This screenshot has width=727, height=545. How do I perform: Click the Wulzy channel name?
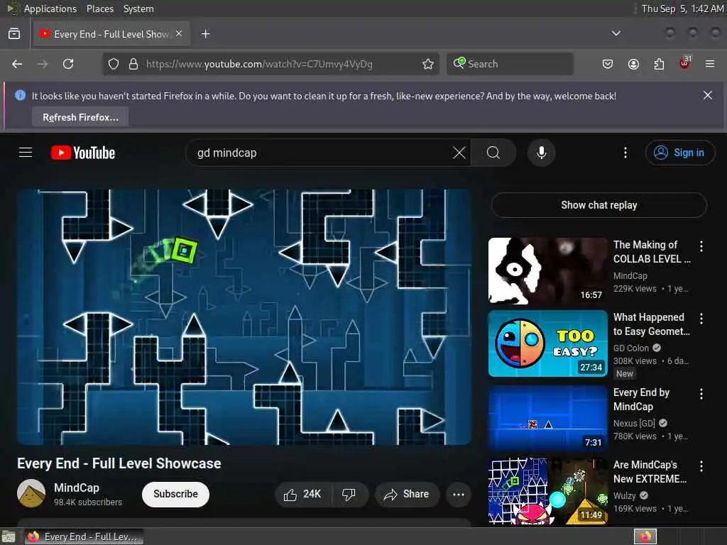(x=625, y=495)
